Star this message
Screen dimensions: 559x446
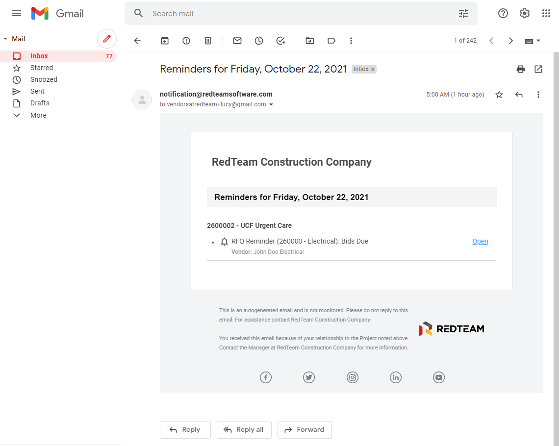[x=499, y=95]
